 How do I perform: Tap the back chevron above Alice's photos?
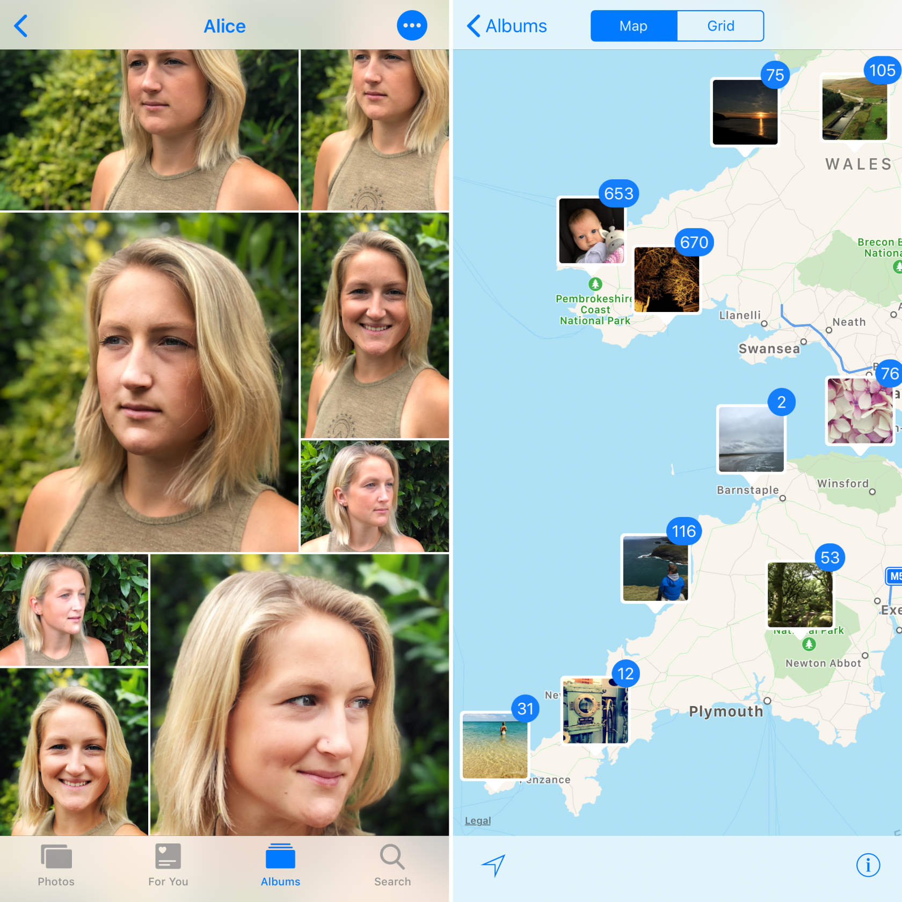coord(21,25)
